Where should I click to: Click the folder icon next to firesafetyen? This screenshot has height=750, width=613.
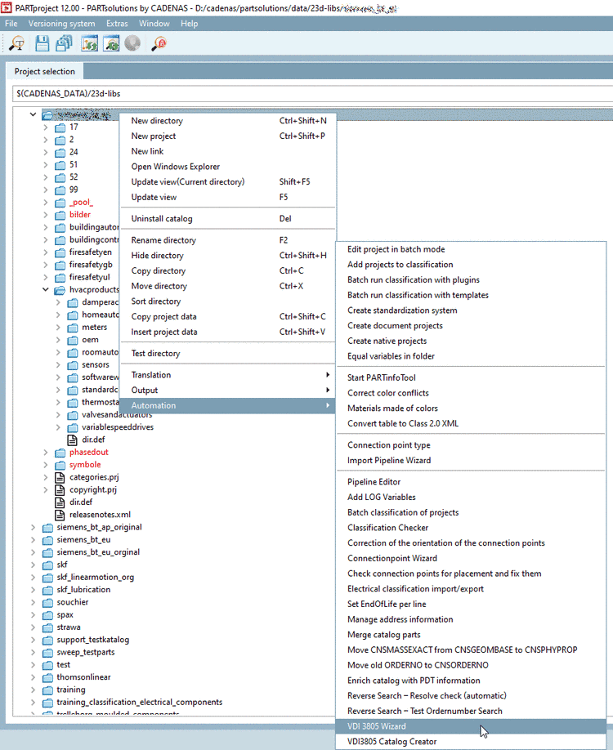(60, 252)
